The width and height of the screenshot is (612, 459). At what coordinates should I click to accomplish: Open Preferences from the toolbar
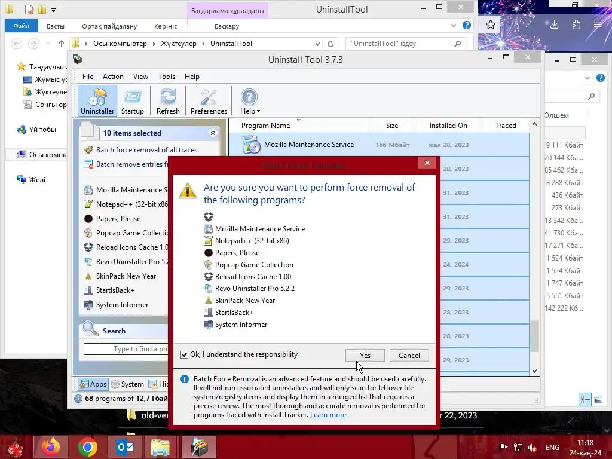[209, 100]
